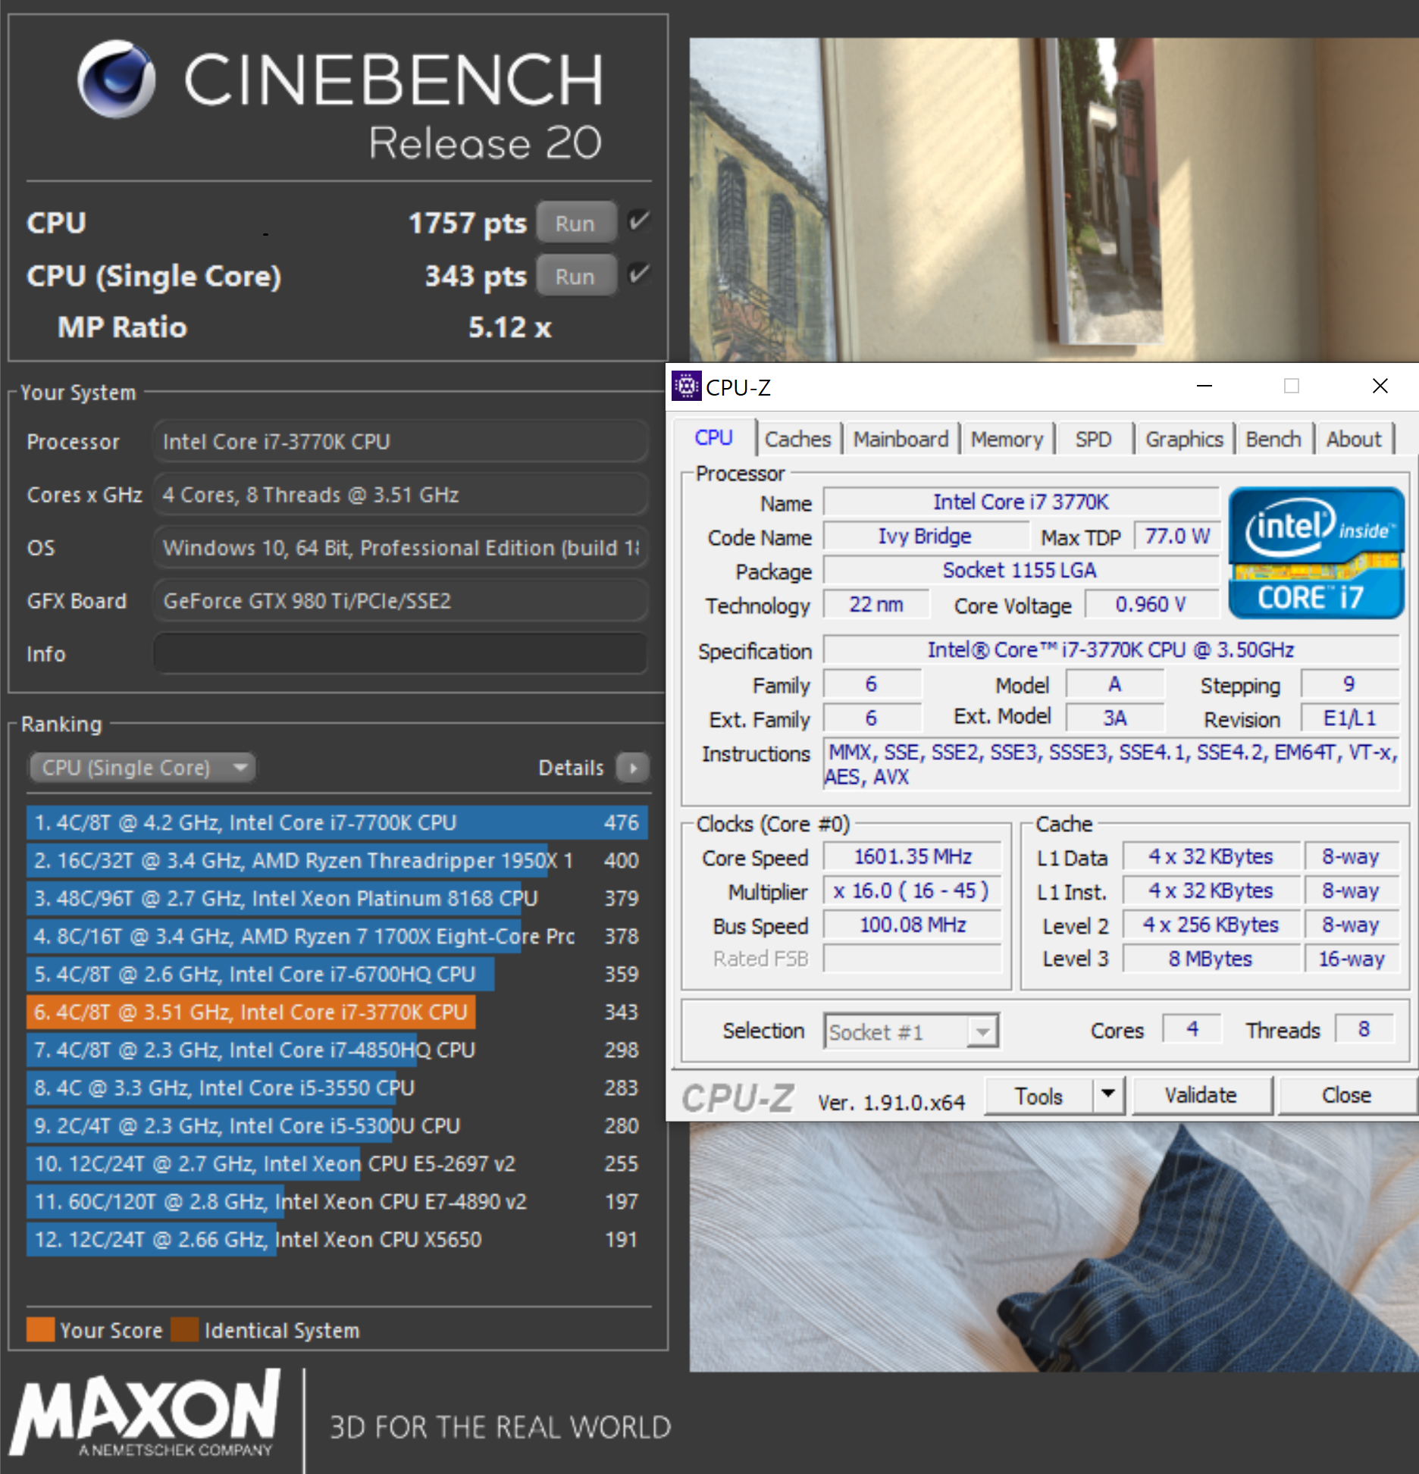Select ranking row Intel Xeon CPU X5650
Image resolution: width=1419 pixels, height=1474 pixels.
pos(337,1239)
